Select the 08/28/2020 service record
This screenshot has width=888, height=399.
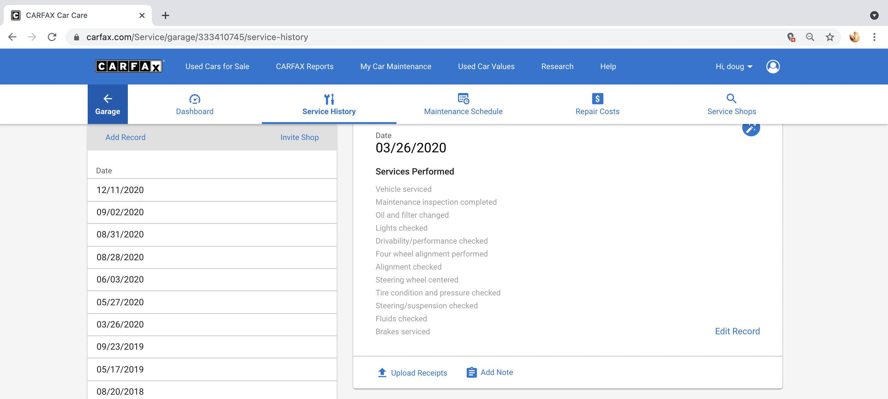(212, 257)
